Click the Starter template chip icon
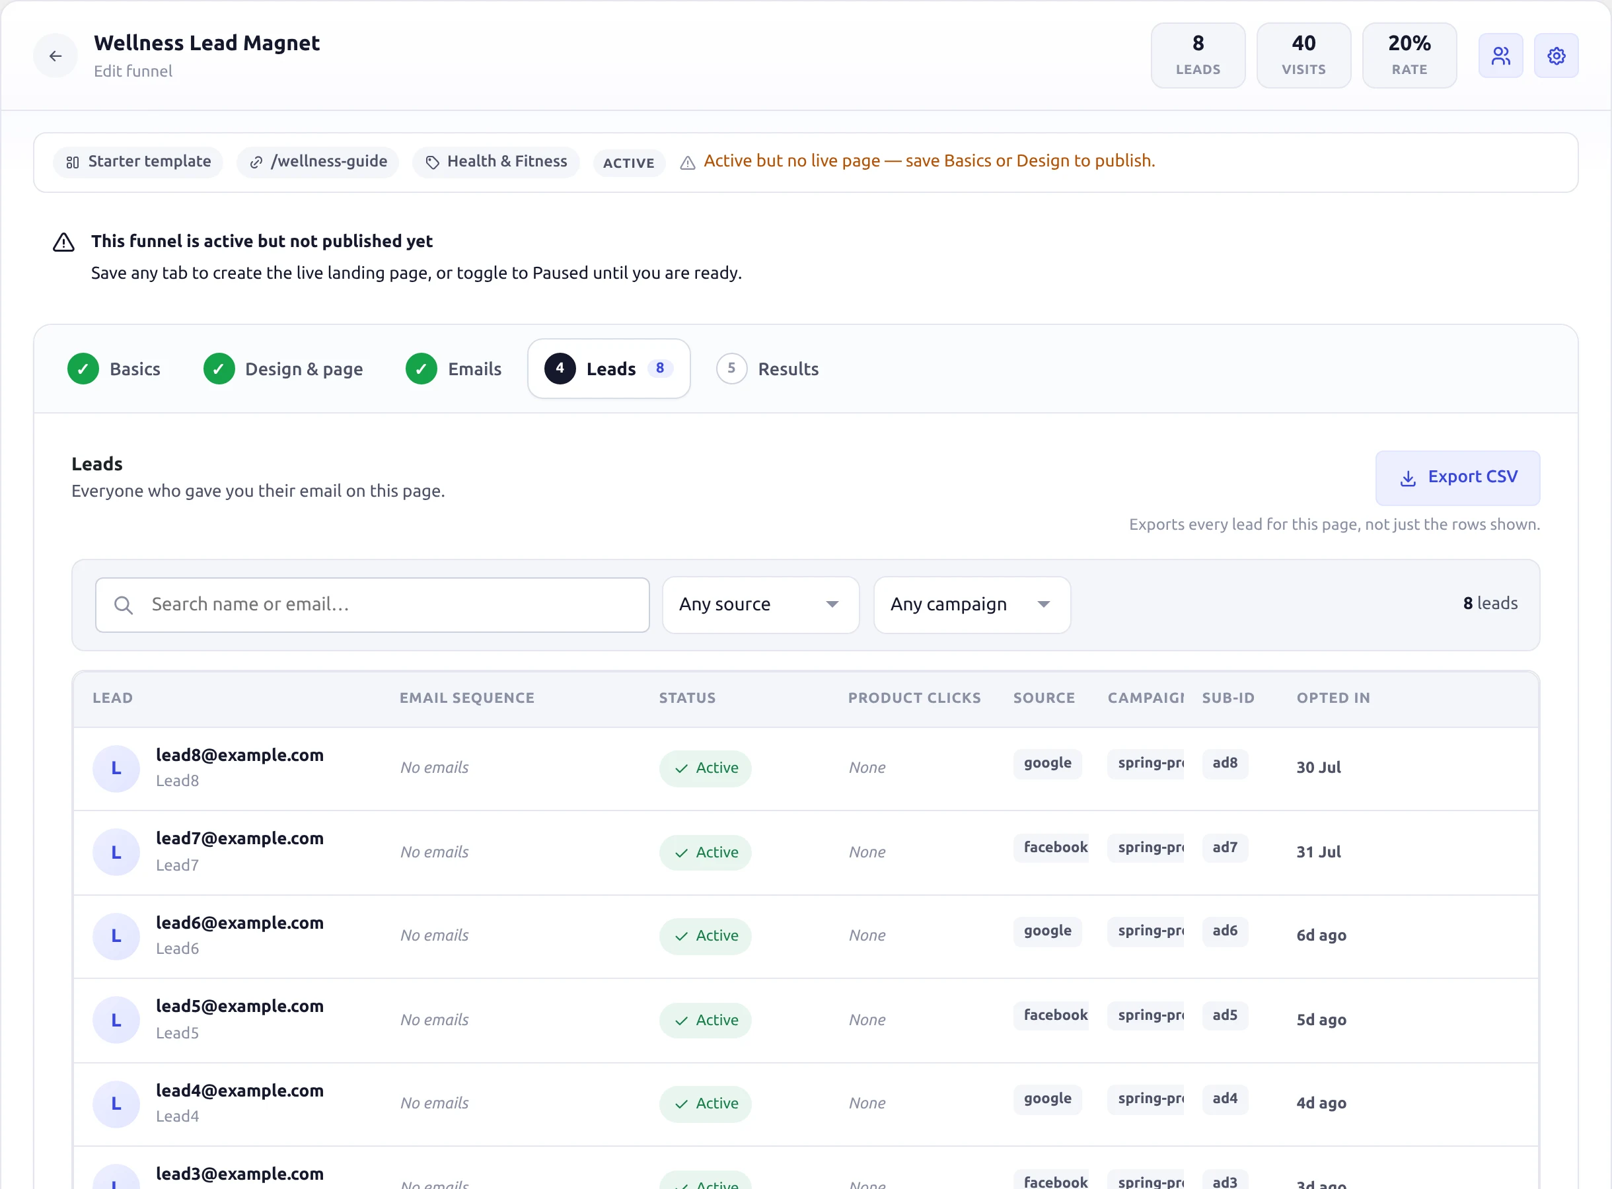 [x=73, y=162]
